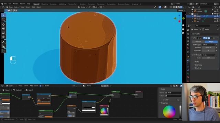Open the Render menu
The image size is (220, 123).
[x=15, y=4]
